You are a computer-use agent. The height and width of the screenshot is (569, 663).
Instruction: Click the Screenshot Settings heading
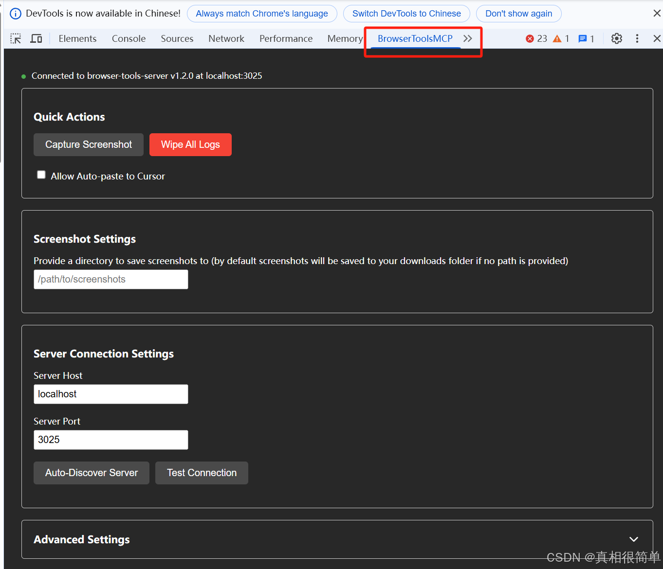(x=85, y=239)
